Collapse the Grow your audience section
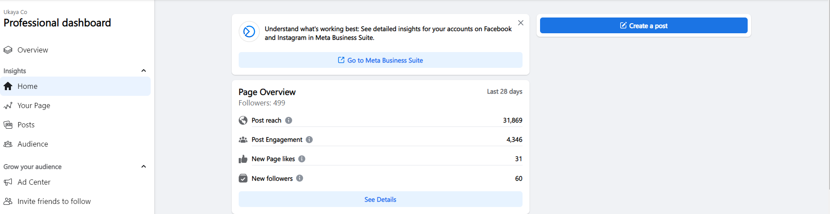The image size is (830, 214). click(144, 166)
